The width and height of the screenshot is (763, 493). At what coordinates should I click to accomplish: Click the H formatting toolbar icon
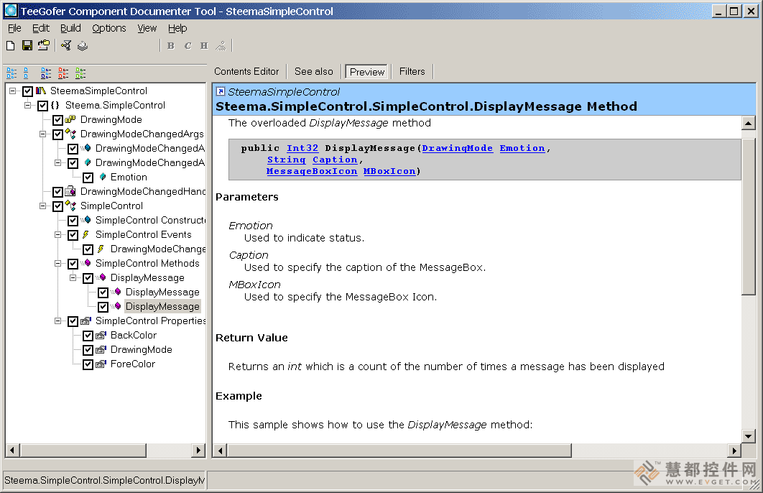click(x=204, y=46)
